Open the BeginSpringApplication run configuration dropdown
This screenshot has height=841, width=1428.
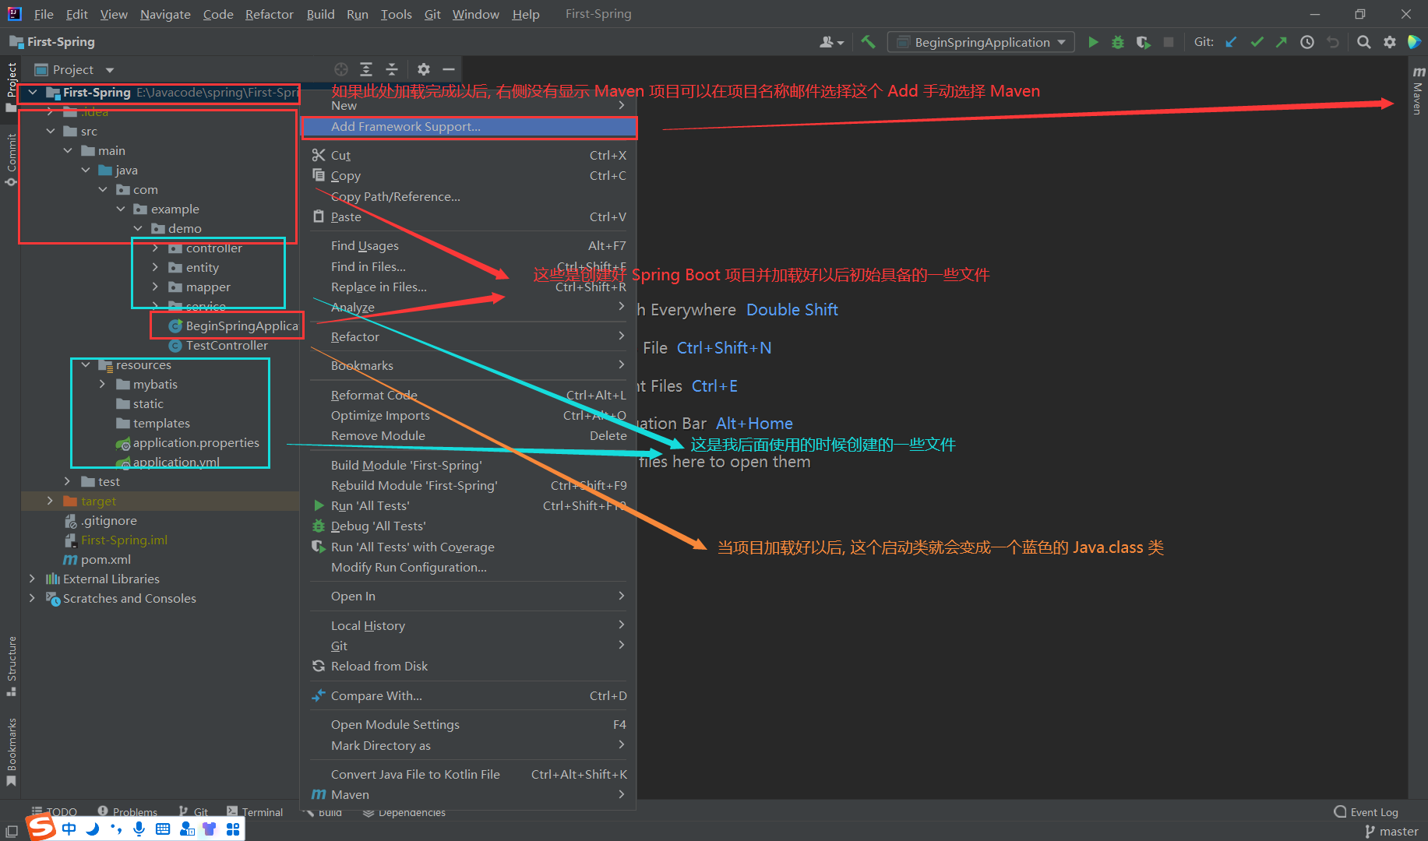click(x=981, y=42)
